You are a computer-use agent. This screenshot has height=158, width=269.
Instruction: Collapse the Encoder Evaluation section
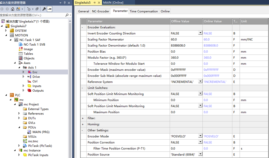tap(82, 27)
